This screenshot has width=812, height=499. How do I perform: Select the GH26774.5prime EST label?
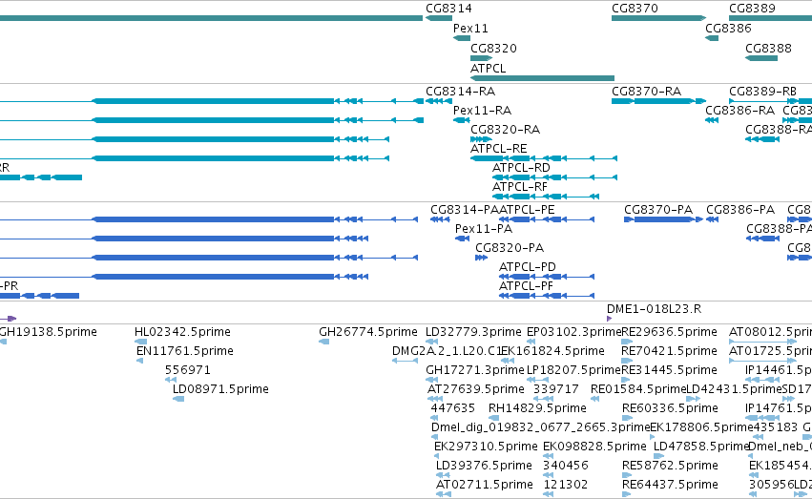tap(368, 332)
